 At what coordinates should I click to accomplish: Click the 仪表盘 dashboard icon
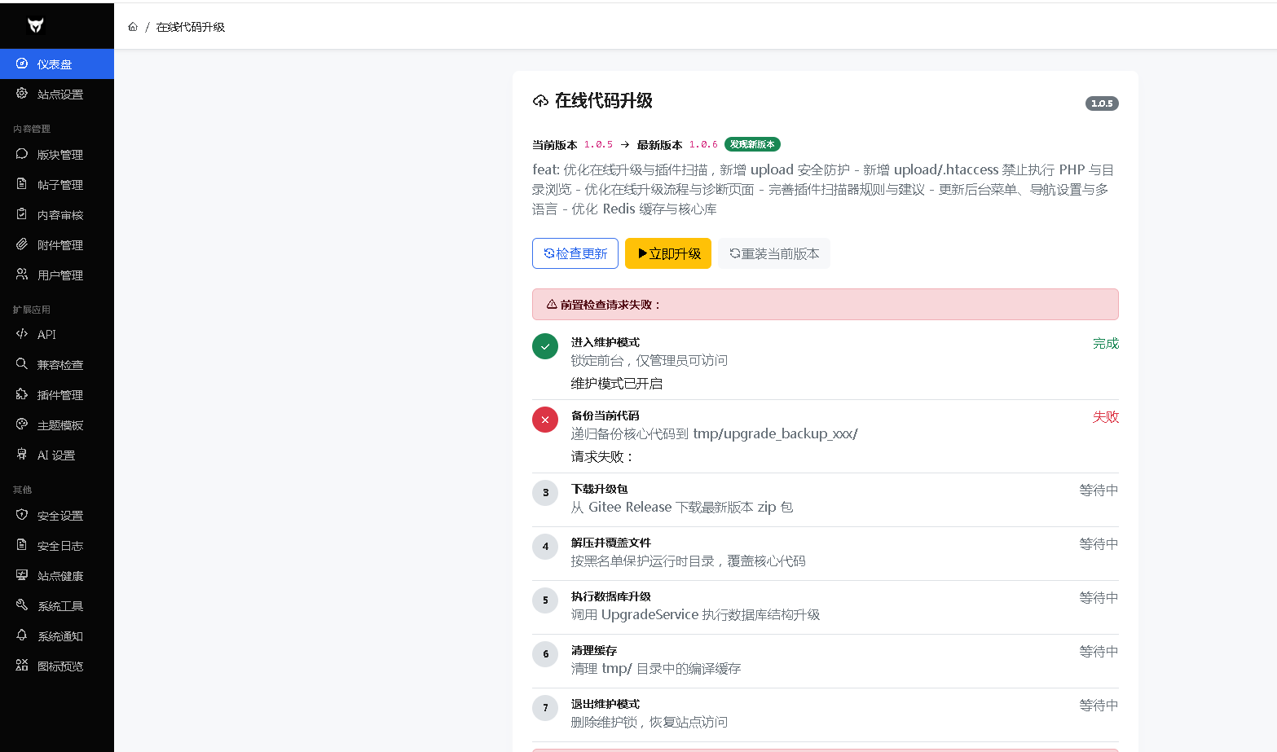coord(22,64)
